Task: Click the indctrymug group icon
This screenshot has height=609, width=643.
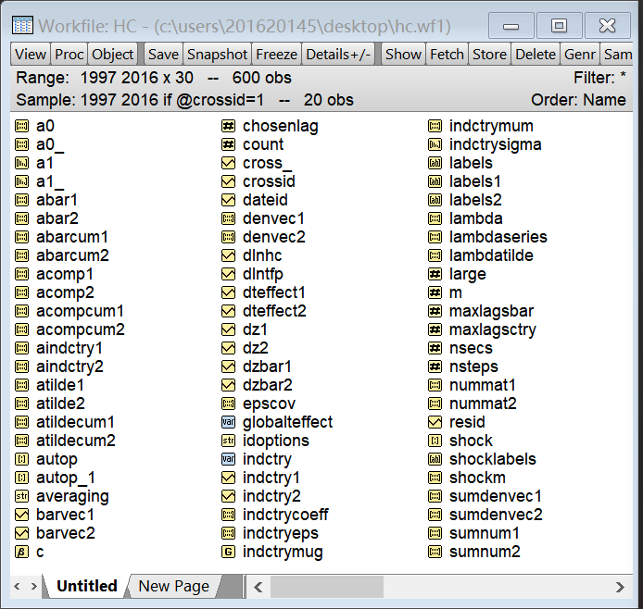Action: click(x=229, y=552)
